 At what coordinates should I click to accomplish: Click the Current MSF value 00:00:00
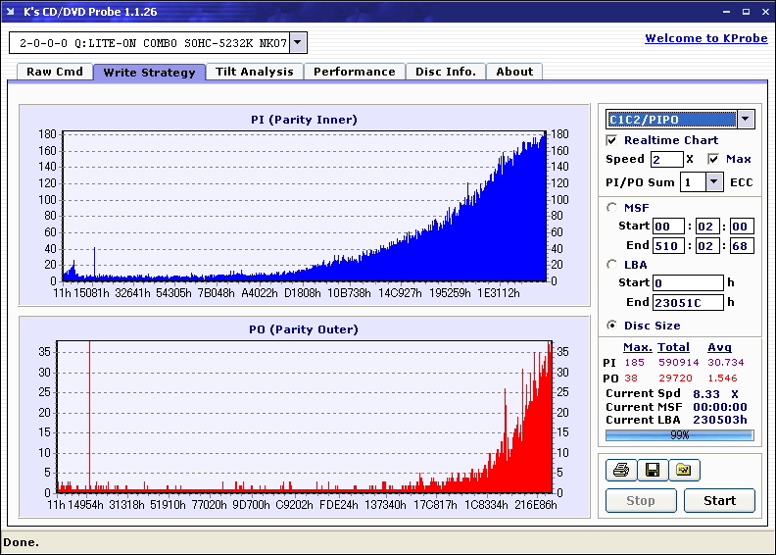(x=719, y=407)
